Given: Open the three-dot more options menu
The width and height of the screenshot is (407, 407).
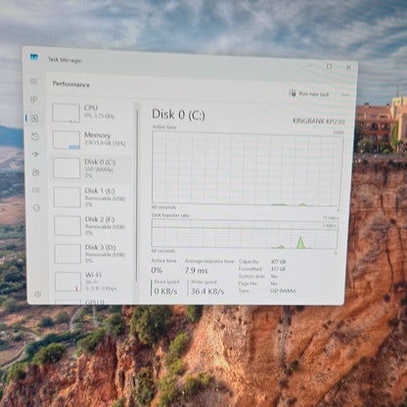Looking at the screenshot, I should [345, 95].
